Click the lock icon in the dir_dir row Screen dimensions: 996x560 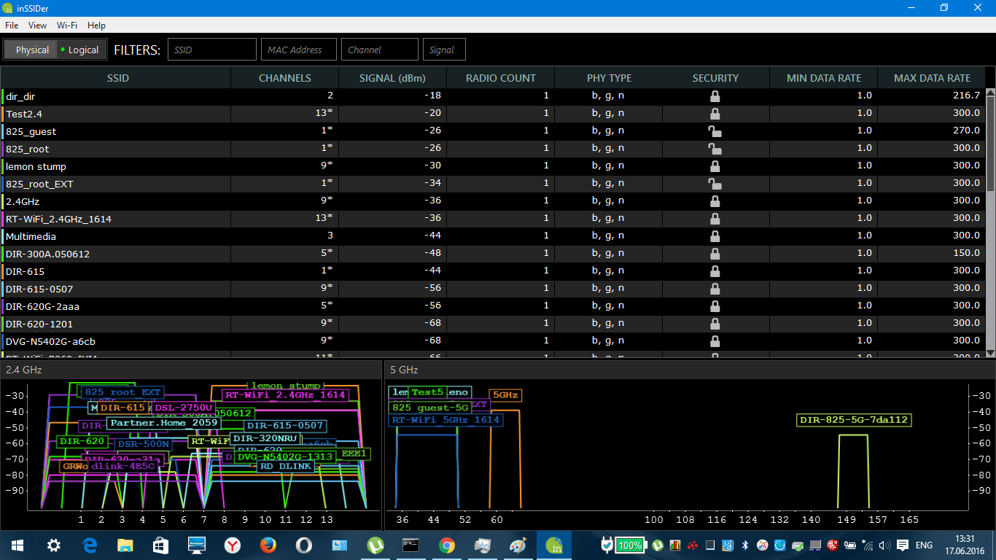pyautogui.click(x=715, y=96)
